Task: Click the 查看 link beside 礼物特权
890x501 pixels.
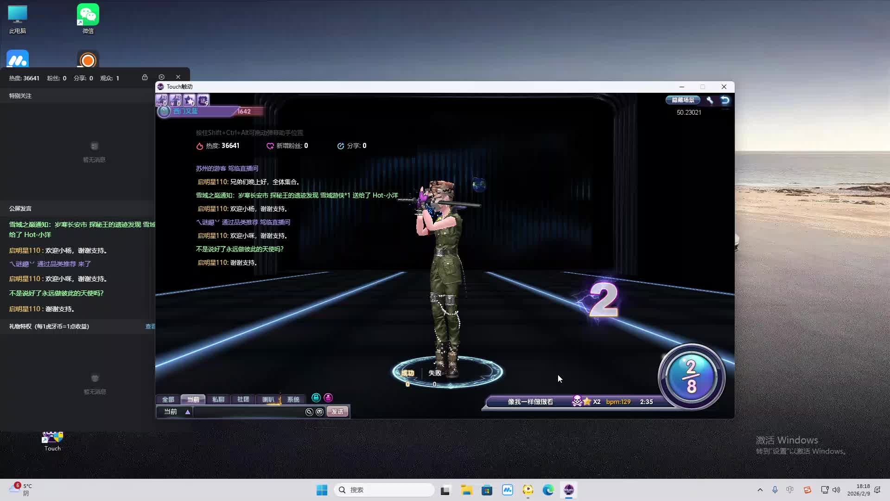Action: tap(150, 327)
